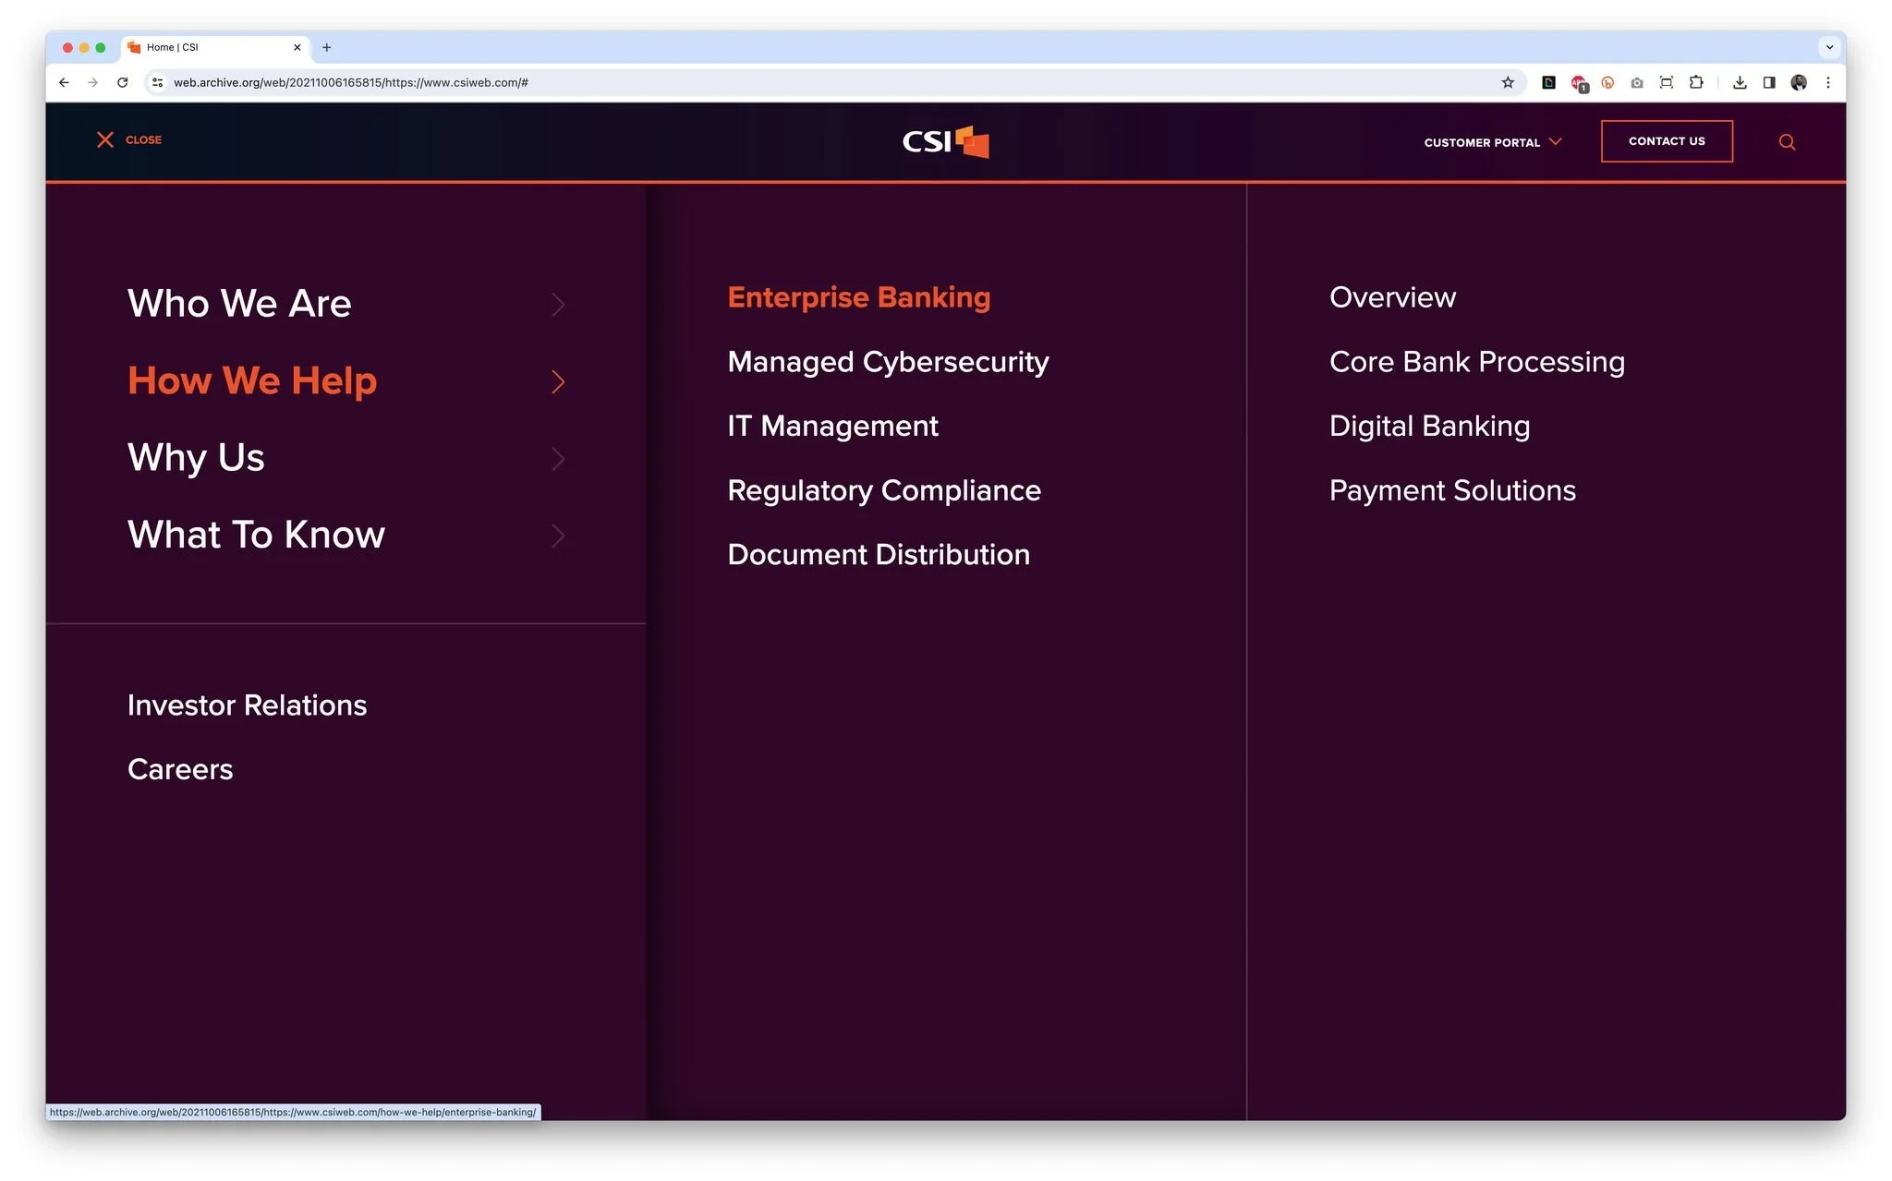Expand What To Know submenu chevron

558,536
